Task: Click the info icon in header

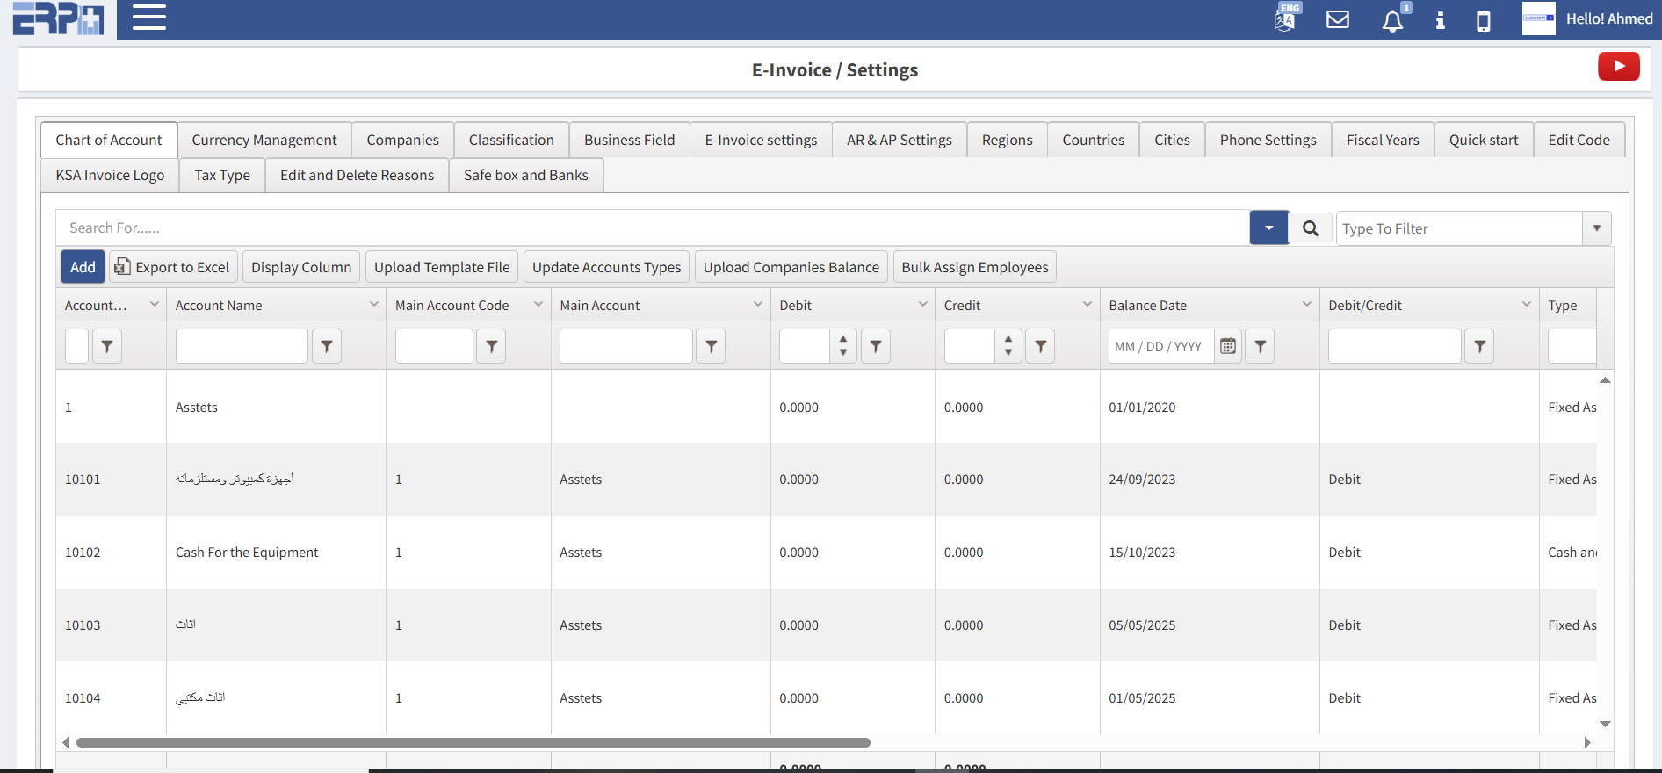Action: (1440, 20)
